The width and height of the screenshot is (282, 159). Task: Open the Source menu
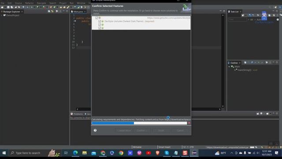point(19,3)
